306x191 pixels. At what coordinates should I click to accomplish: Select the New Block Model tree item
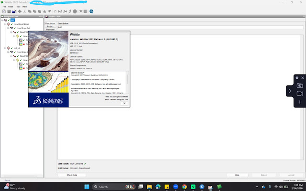point(21,24)
